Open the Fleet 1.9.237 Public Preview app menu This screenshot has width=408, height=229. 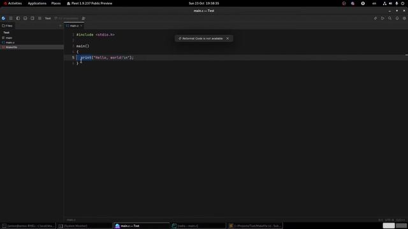click(89, 3)
